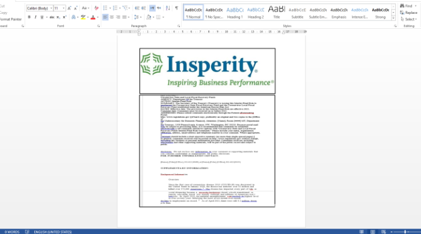The height and width of the screenshot is (234, 421).
Task: Click the Replace button
Action: [x=408, y=13]
